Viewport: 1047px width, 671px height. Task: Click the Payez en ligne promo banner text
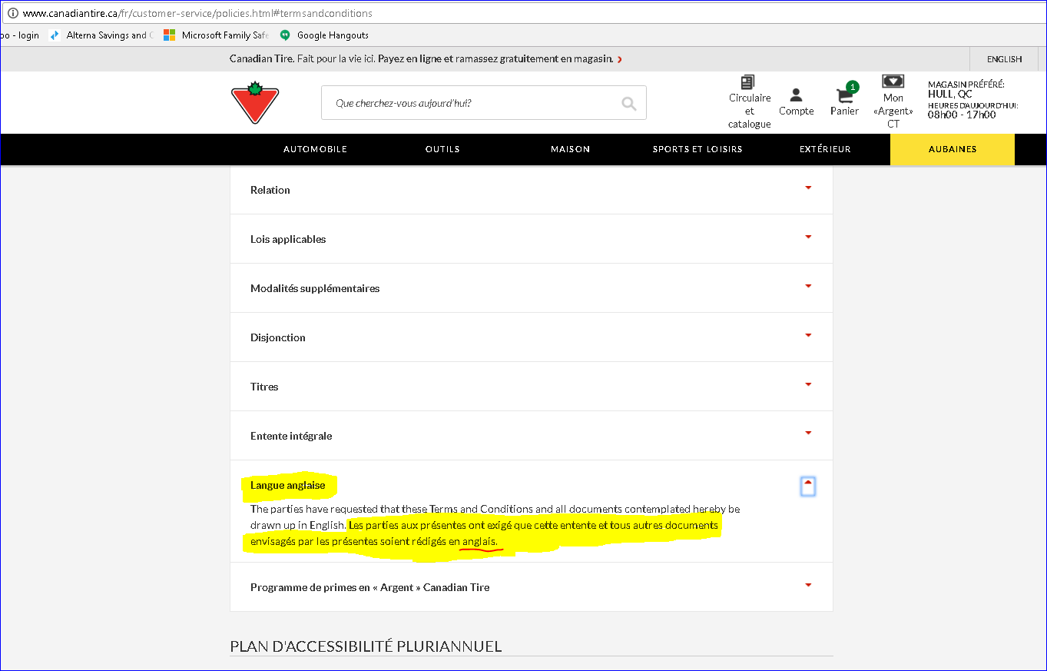(495, 59)
